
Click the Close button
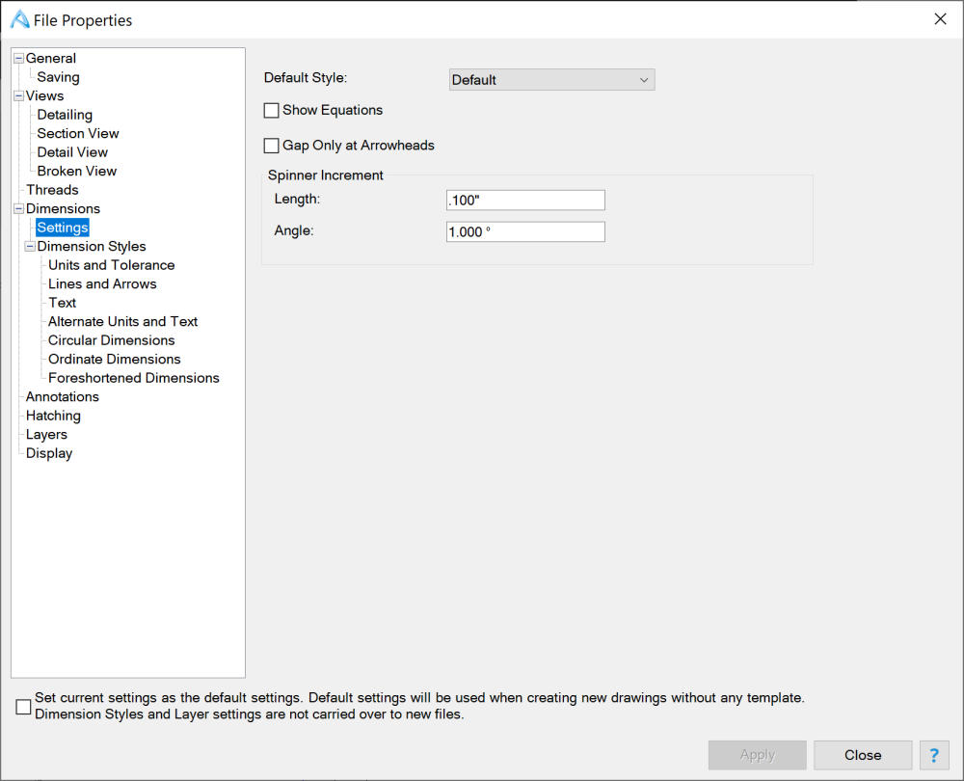[x=862, y=755]
